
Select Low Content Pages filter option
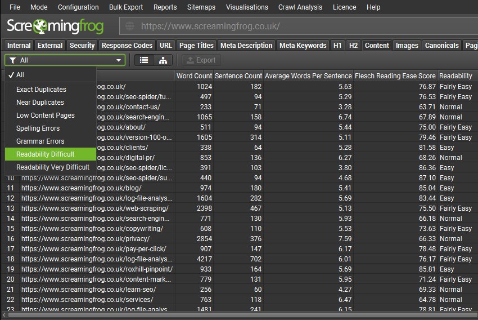click(51, 115)
